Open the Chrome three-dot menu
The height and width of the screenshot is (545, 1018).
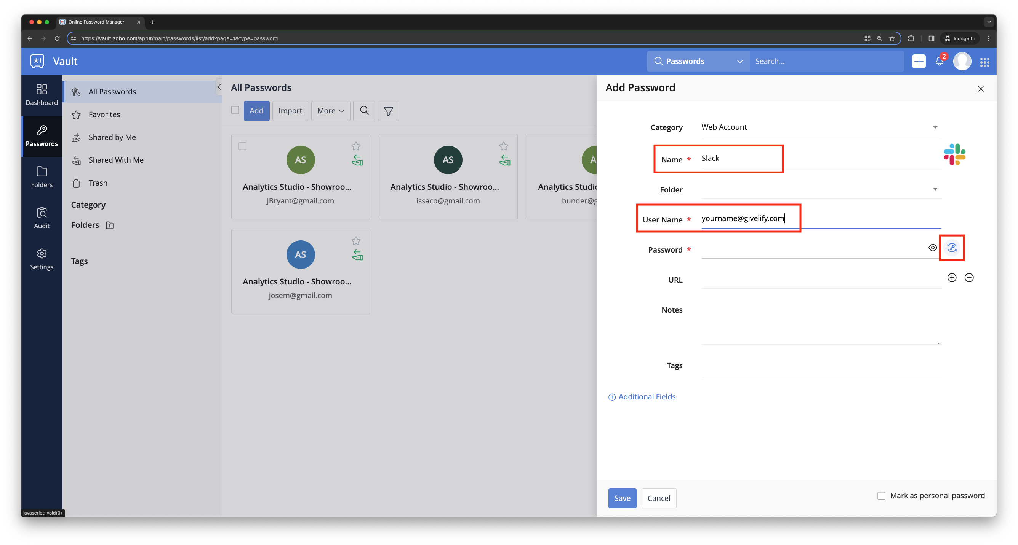point(988,38)
